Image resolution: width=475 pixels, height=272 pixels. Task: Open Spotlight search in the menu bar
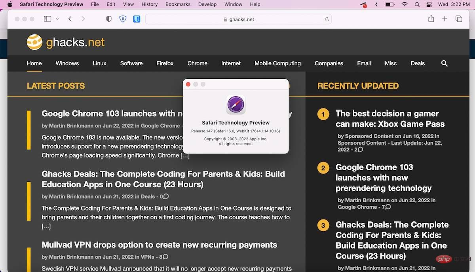point(417,4)
